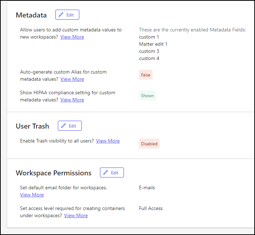Select the Full Access level value

[151, 208]
